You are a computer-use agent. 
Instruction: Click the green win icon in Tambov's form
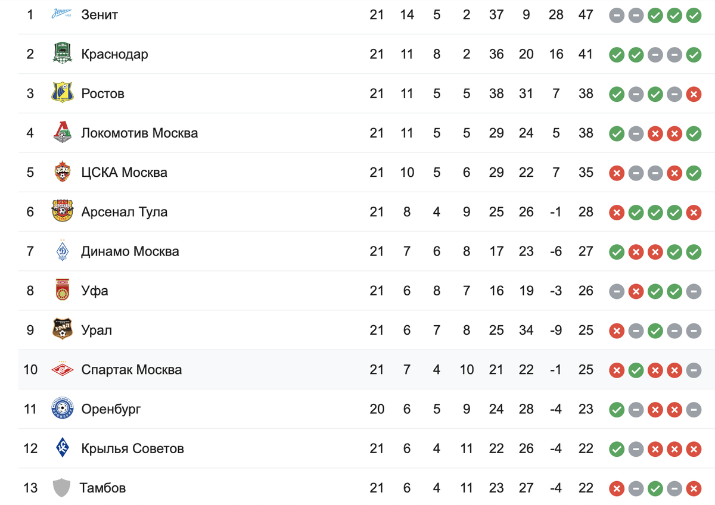pos(655,489)
